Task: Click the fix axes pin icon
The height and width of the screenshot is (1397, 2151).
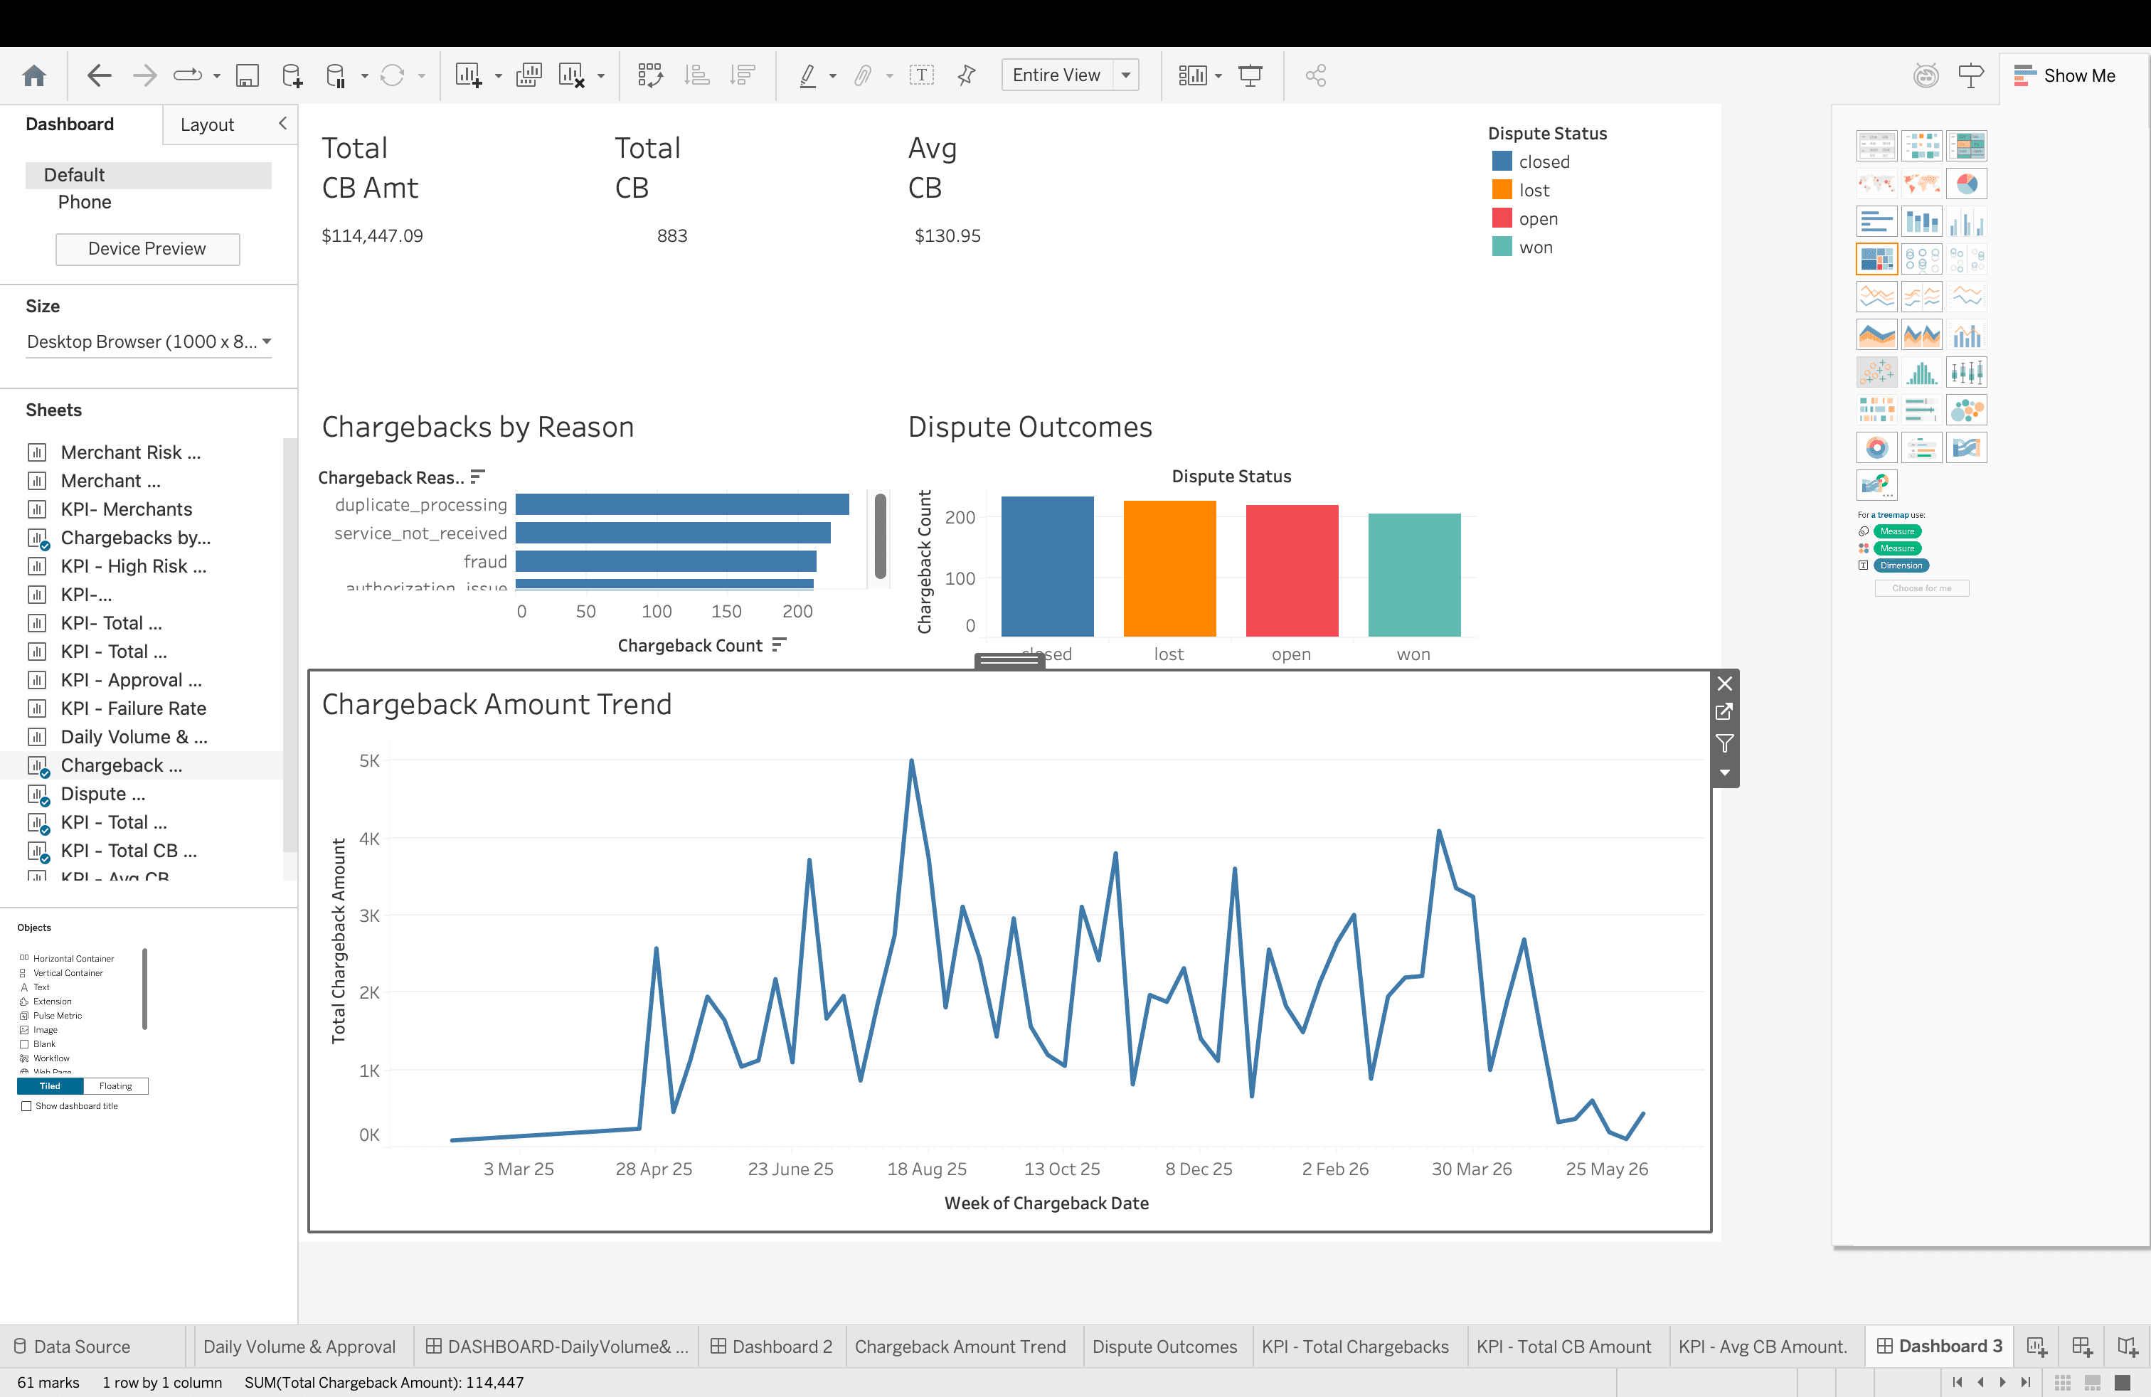Action: (966, 75)
